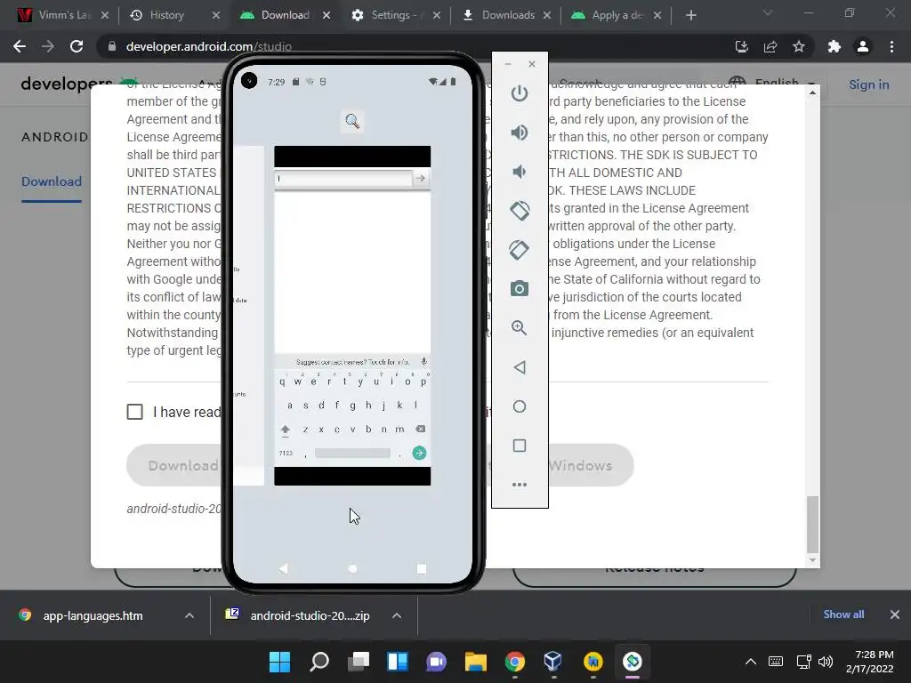Viewport: 911px width, 683px height.
Task: Tap the ?123 symbols key on phone keyboard
Action: (286, 453)
